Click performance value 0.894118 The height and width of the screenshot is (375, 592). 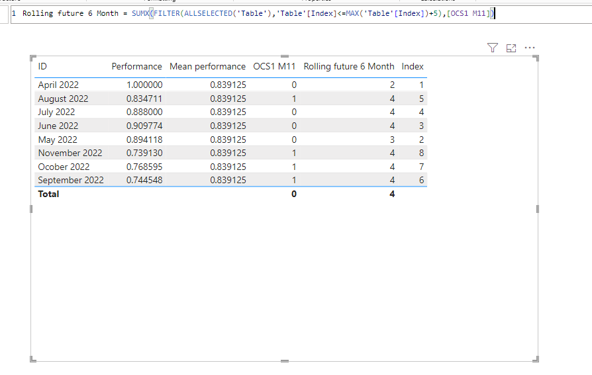click(144, 140)
